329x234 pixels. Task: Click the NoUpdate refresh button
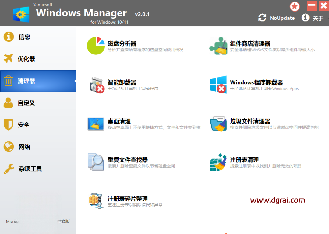(276, 18)
